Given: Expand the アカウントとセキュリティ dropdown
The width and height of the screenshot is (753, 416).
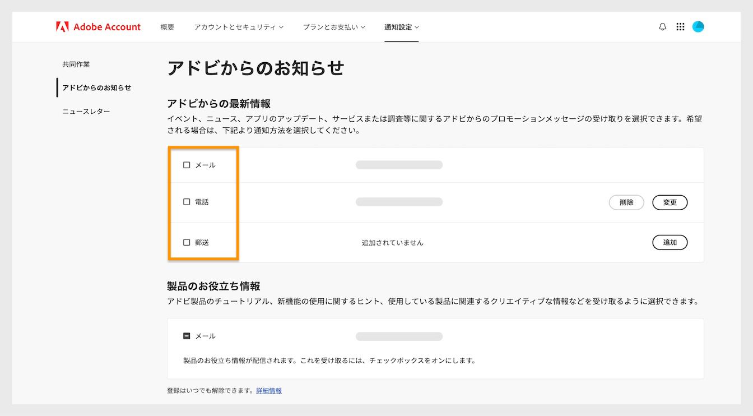Looking at the screenshot, I should (239, 26).
